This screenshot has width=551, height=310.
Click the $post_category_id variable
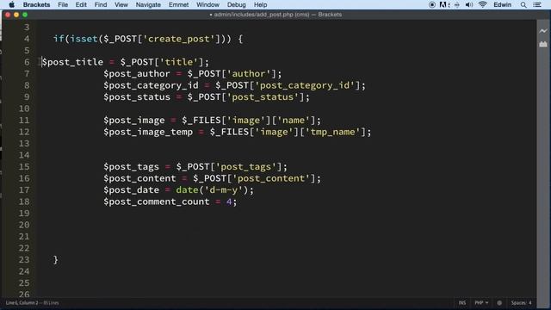(x=151, y=85)
